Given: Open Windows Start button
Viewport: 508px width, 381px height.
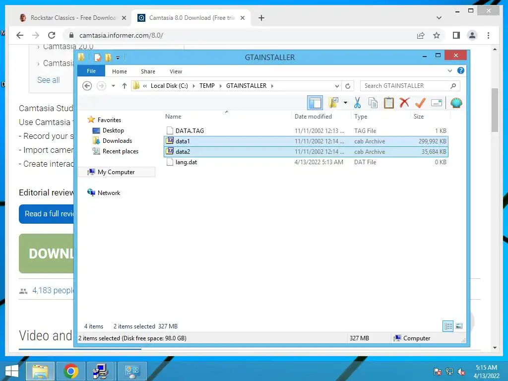Looking at the screenshot, I should pos(12,371).
